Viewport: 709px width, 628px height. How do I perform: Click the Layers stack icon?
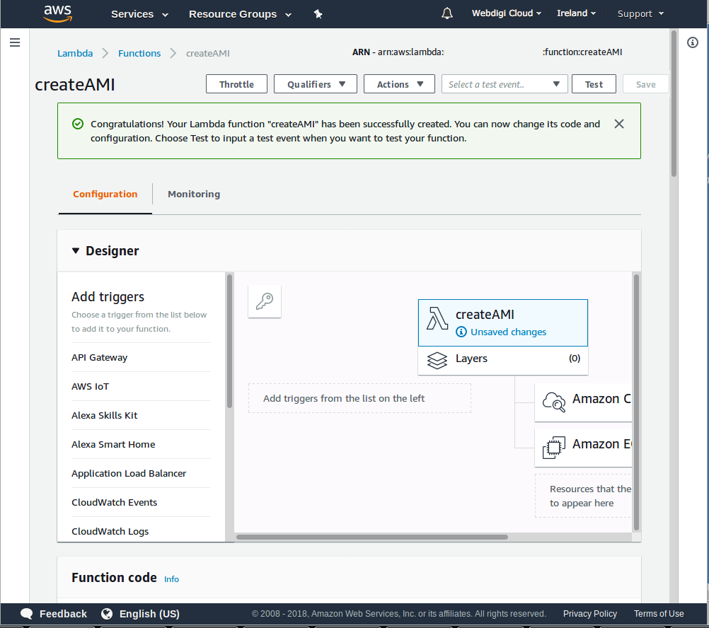click(437, 360)
